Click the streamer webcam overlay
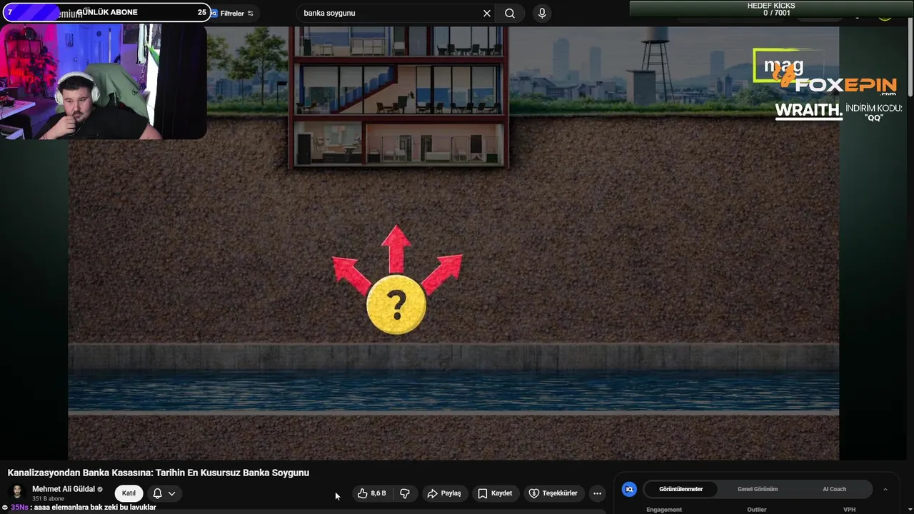 104,82
